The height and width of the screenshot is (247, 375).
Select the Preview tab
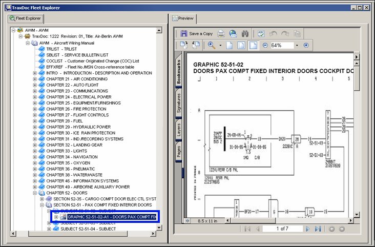183,18
